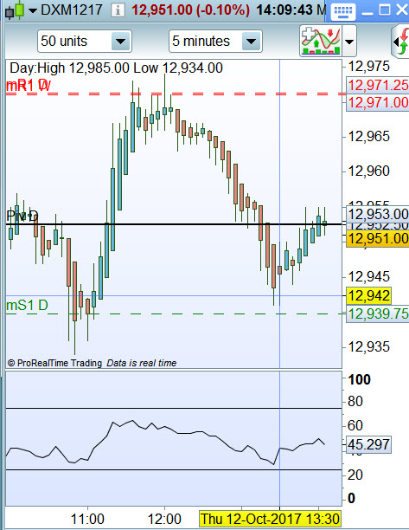Click the 100 label on oscillator axis
Image resolution: width=409 pixels, height=530 pixels.
pyautogui.click(x=360, y=380)
